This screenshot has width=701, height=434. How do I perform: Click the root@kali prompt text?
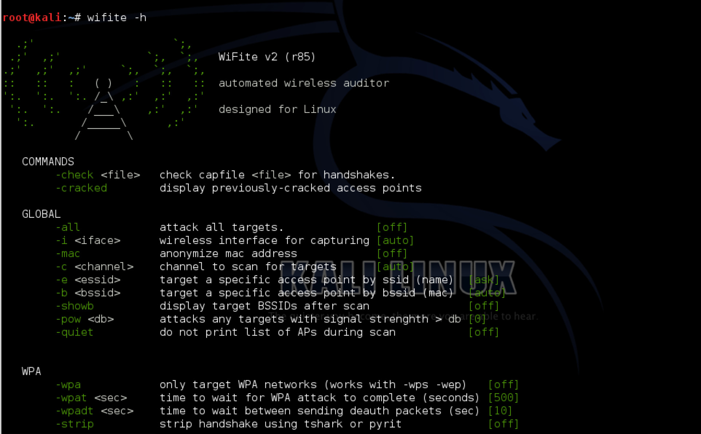point(32,17)
